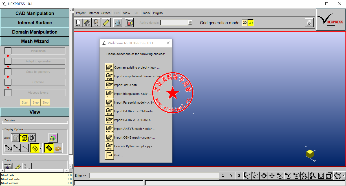Click the translate move arrows icon
The image size is (346, 186).
(272, 176)
